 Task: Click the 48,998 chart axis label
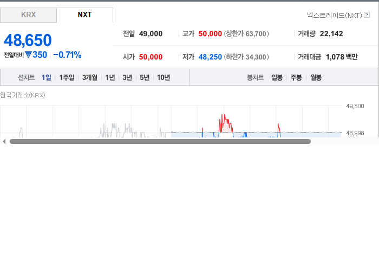[355, 133]
